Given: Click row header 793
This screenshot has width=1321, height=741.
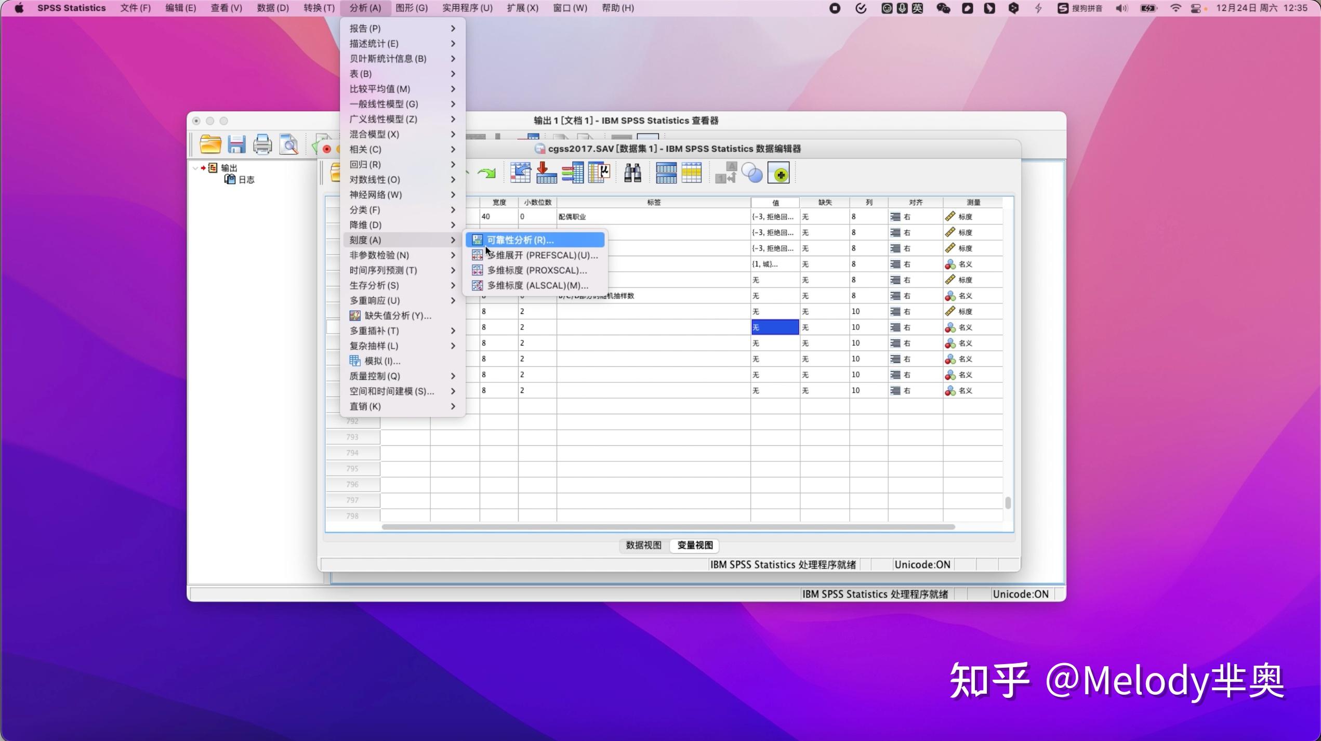Looking at the screenshot, I should pos(352,437).
